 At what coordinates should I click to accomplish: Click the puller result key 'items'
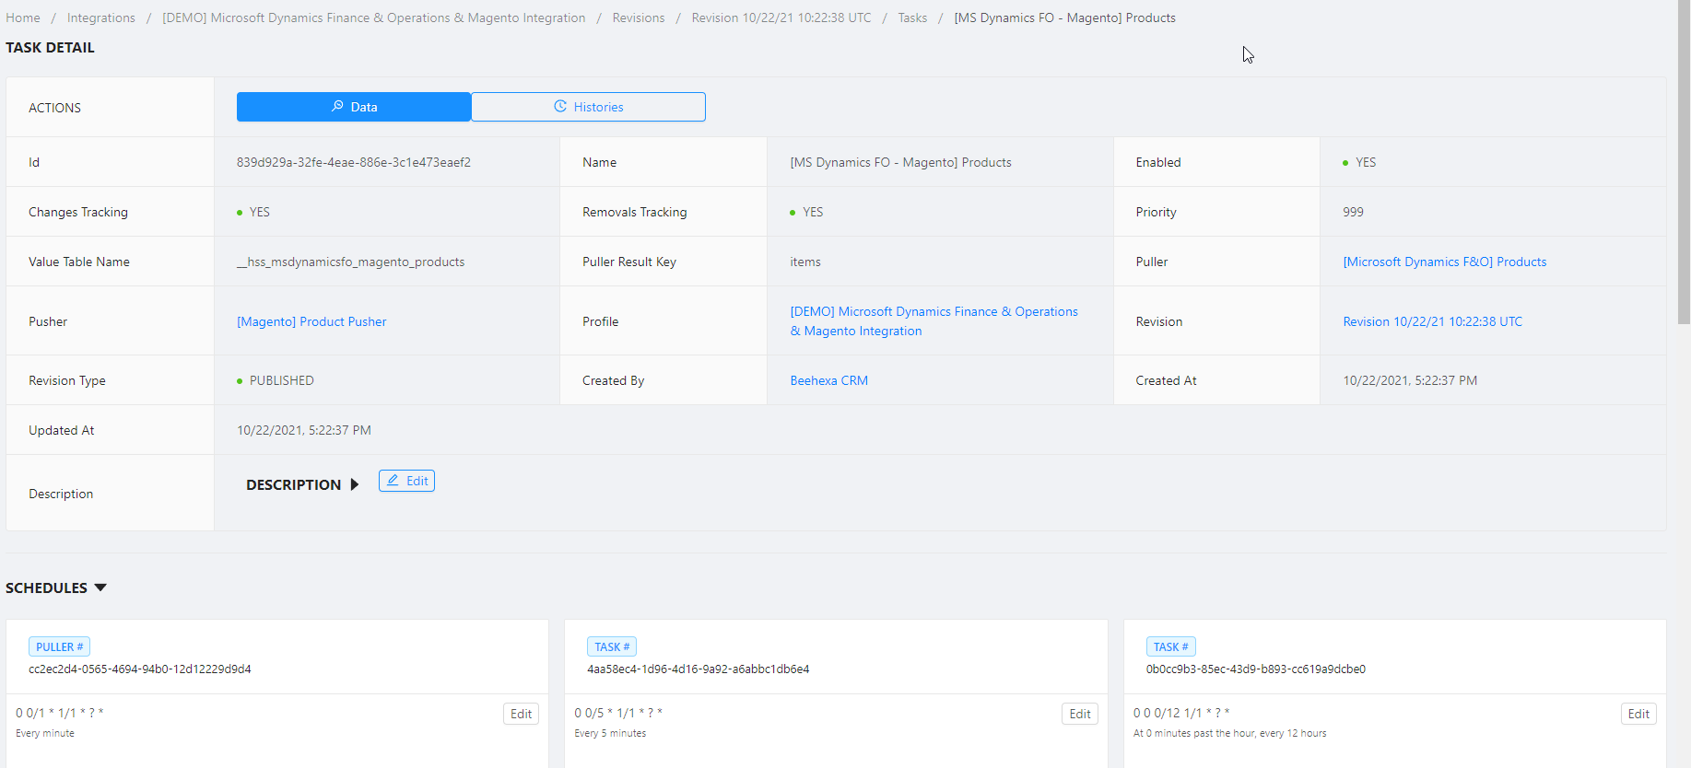pyautogui.click(x=805, y=262)
